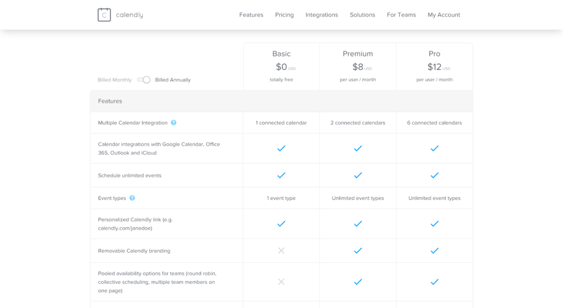
Task: Select the Premium plan $8 header
Action: pyautogui.click(x=358, y=66)
